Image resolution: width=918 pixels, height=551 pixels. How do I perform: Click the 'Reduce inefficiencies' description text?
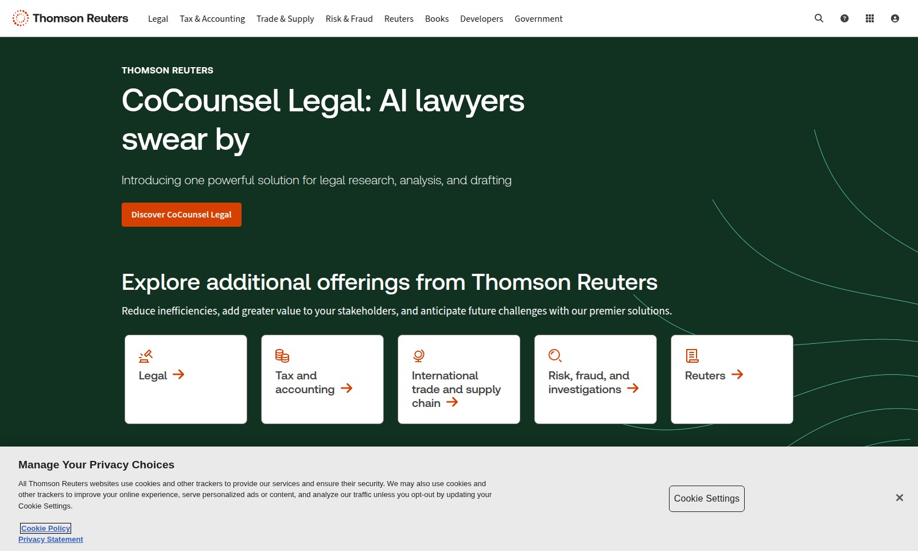[396, 311]
